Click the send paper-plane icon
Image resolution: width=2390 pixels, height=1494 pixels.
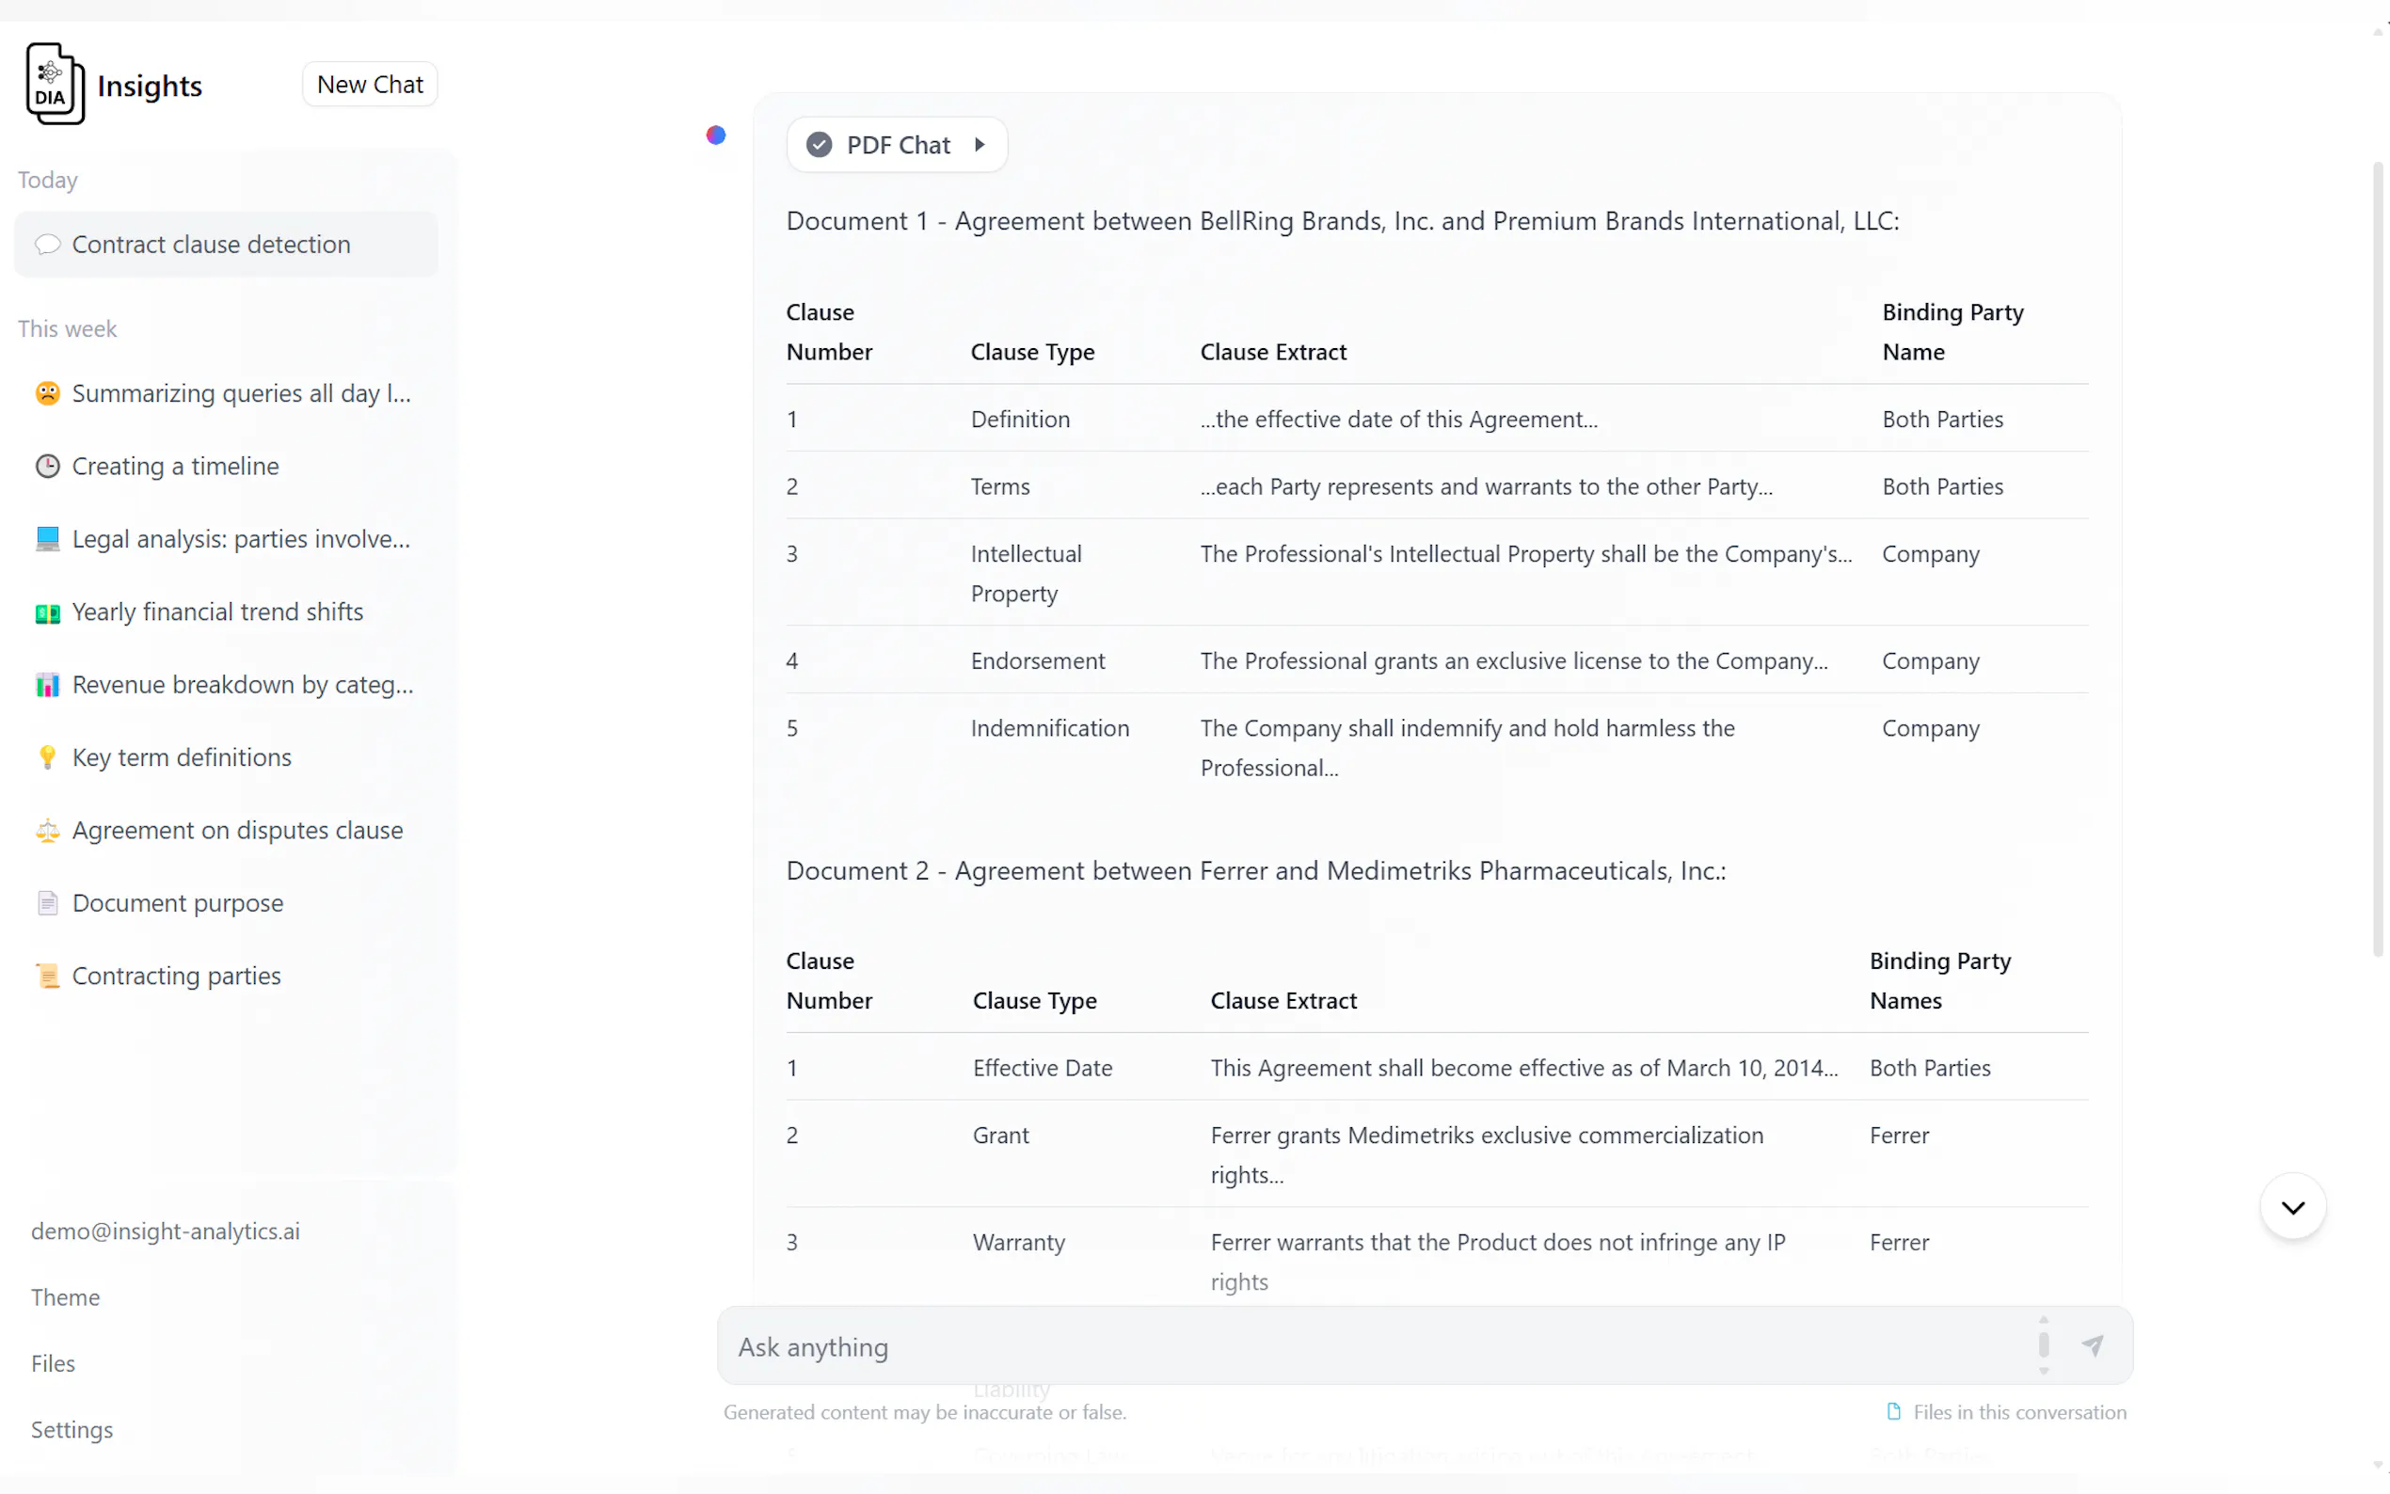2092,1345
